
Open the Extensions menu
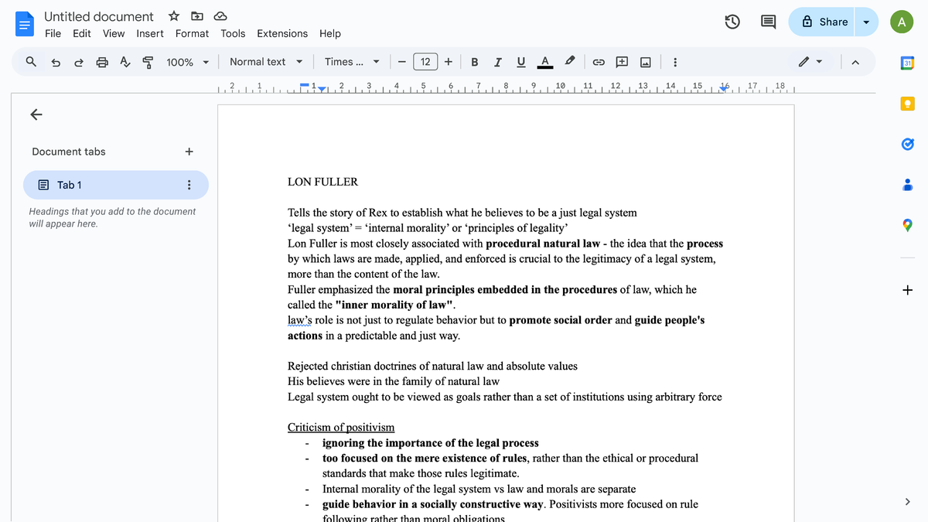282,33
